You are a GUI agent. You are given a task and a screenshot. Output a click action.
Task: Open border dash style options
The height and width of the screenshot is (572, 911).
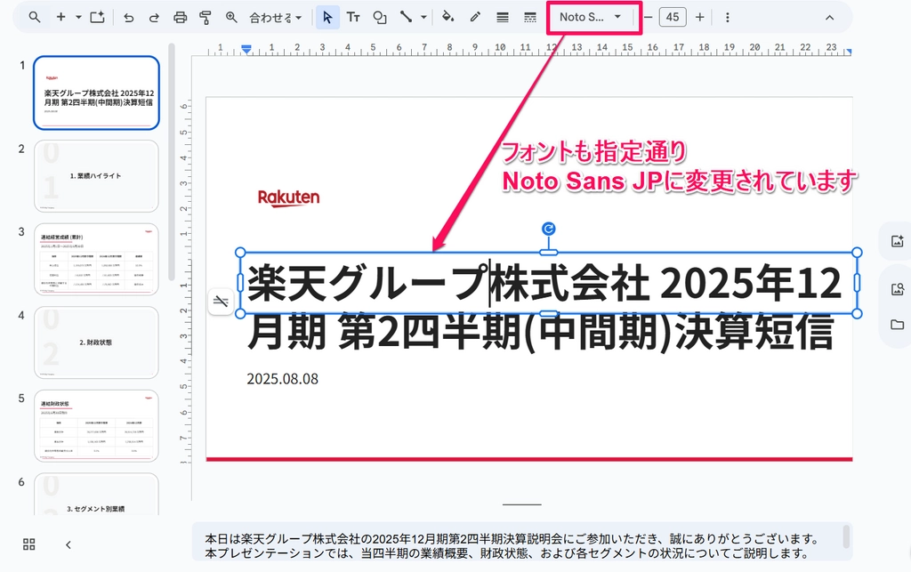pos(530,18)
